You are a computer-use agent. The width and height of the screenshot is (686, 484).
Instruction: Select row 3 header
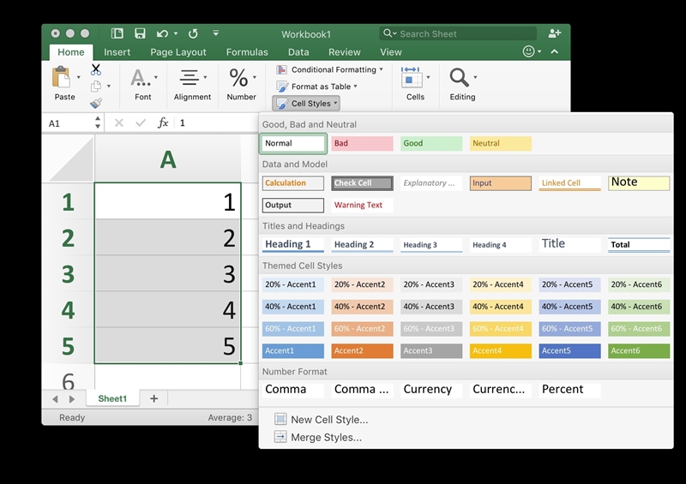[68, 274]
